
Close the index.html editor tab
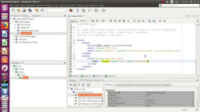point(84,16)
